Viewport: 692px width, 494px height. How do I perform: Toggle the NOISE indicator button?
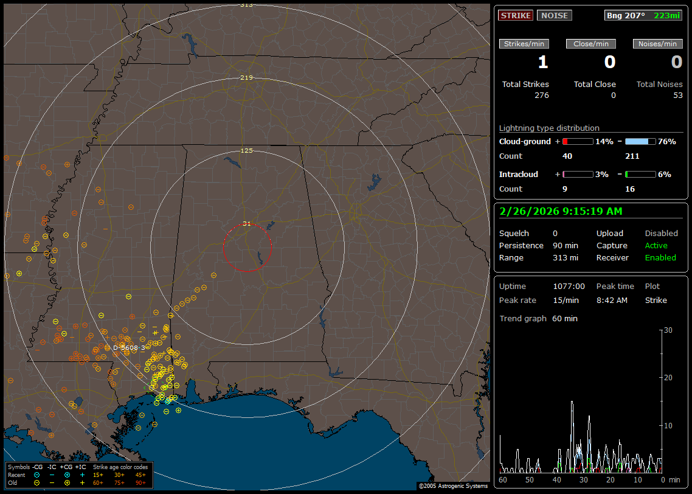[x=554, y=15]
